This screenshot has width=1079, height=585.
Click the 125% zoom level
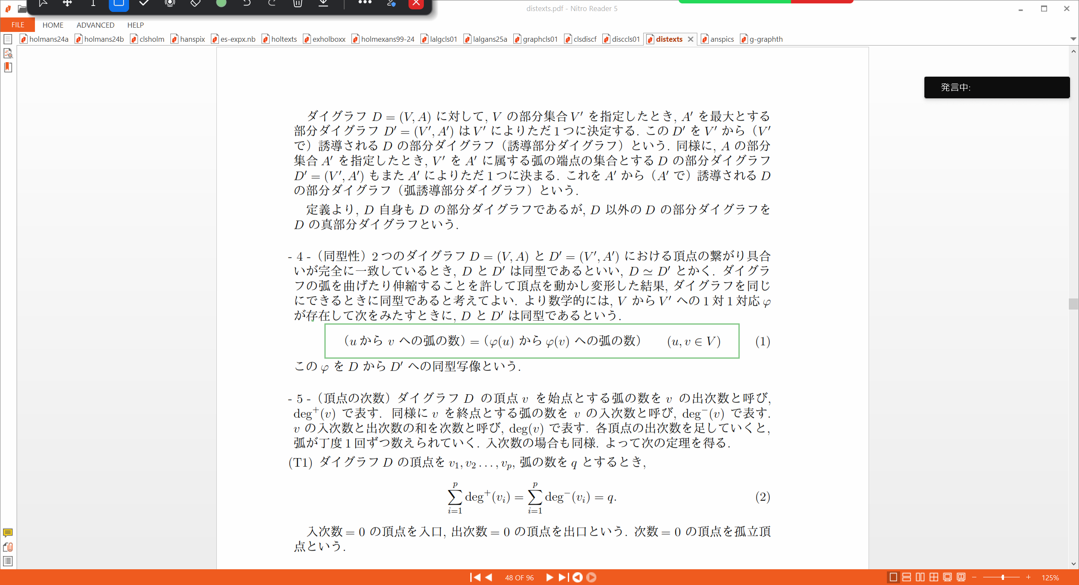click(x=1050, y=578)
